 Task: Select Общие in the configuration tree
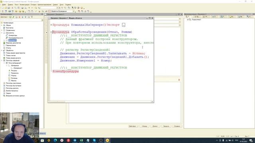tap(8, 25)
